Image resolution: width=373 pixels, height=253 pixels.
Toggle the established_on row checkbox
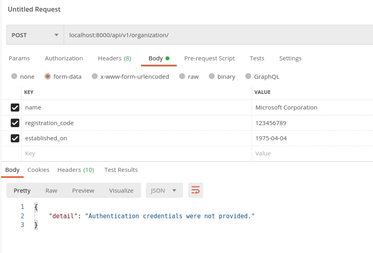click(15, 138)
